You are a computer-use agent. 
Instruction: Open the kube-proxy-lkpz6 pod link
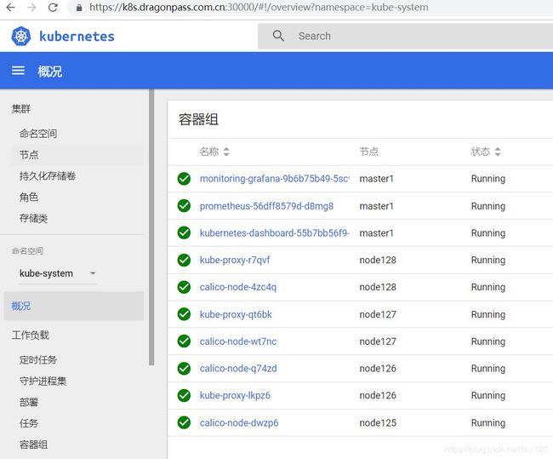[235, 395]
